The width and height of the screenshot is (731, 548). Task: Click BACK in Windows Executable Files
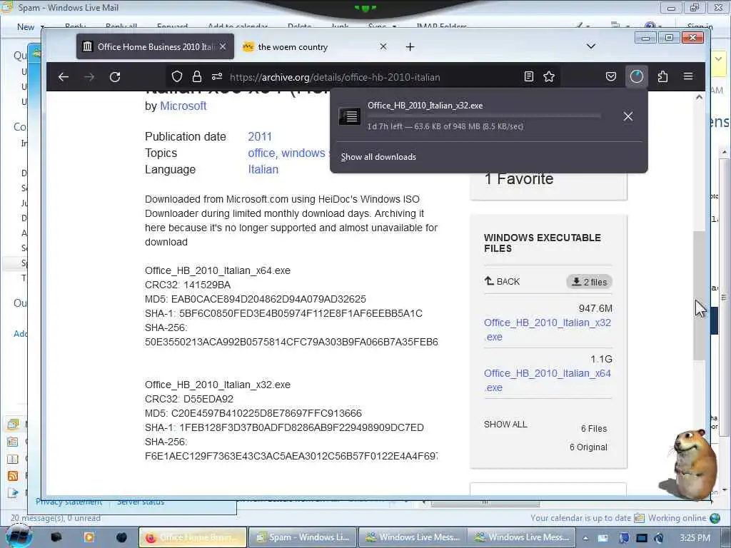pyautogui.click(x=502, y=281)
